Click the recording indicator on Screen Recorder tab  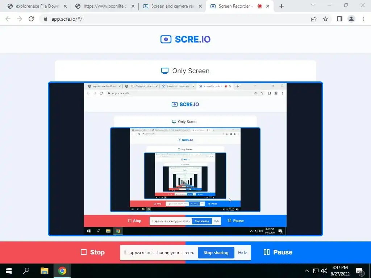(259, 6)
